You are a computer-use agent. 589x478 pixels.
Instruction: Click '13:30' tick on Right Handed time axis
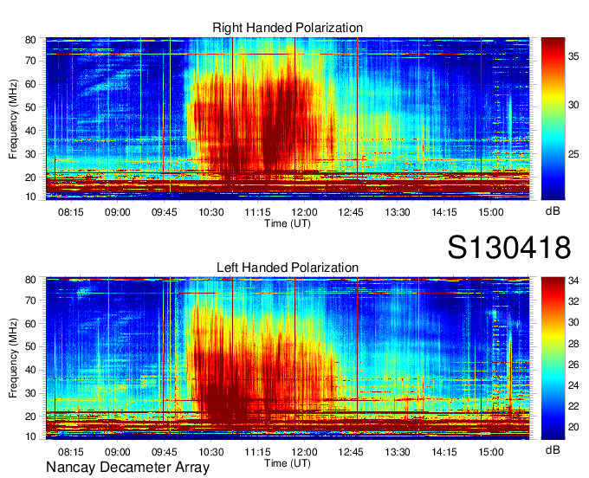pos(398,212)
